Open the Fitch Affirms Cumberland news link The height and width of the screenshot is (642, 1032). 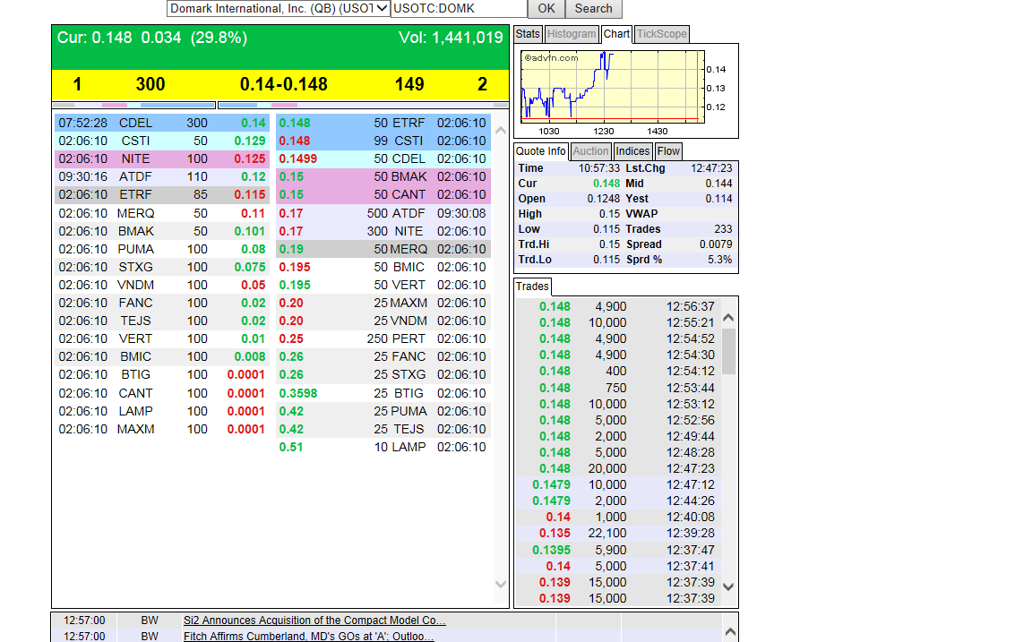point(309,636)
